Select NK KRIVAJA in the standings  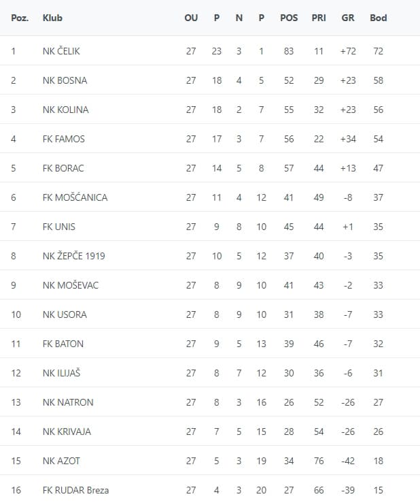[67, 432]
